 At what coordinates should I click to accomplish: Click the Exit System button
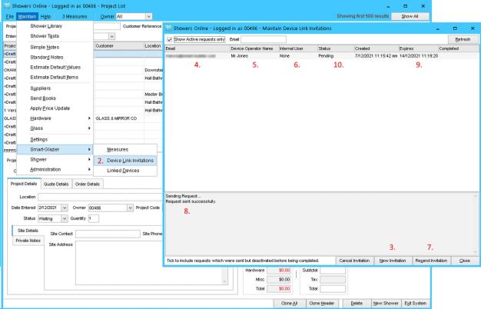[416, 303]
